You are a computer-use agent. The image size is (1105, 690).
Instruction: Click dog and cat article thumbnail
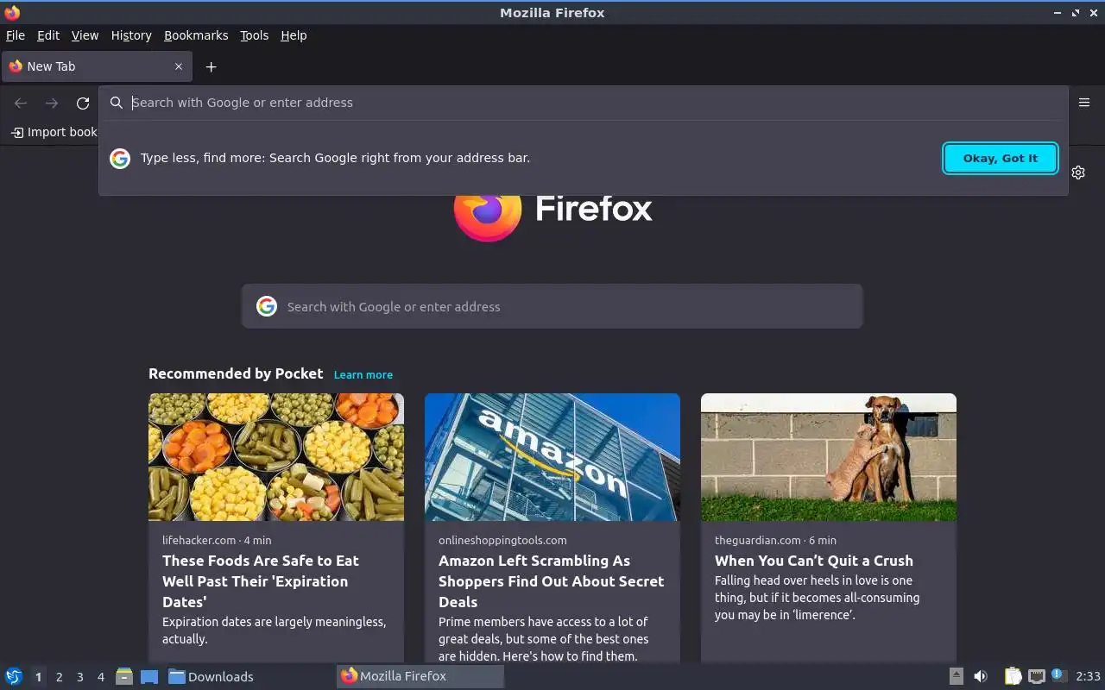click(x=829, y=457)
